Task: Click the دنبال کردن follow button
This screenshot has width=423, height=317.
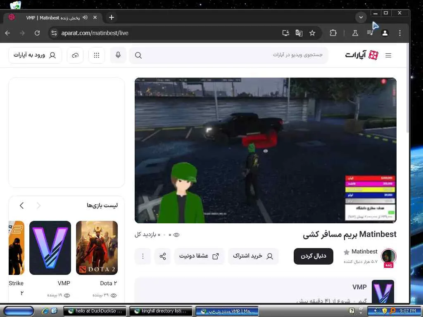Action: pos(314,256)
